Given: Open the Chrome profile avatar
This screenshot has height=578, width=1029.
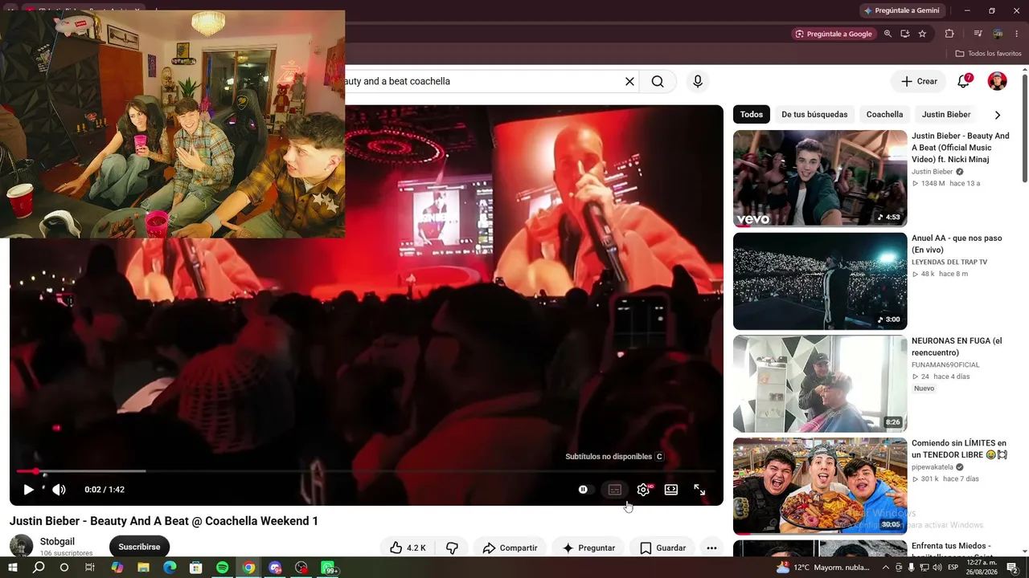Looking at the screenshot, I should [x=998, y=34].
